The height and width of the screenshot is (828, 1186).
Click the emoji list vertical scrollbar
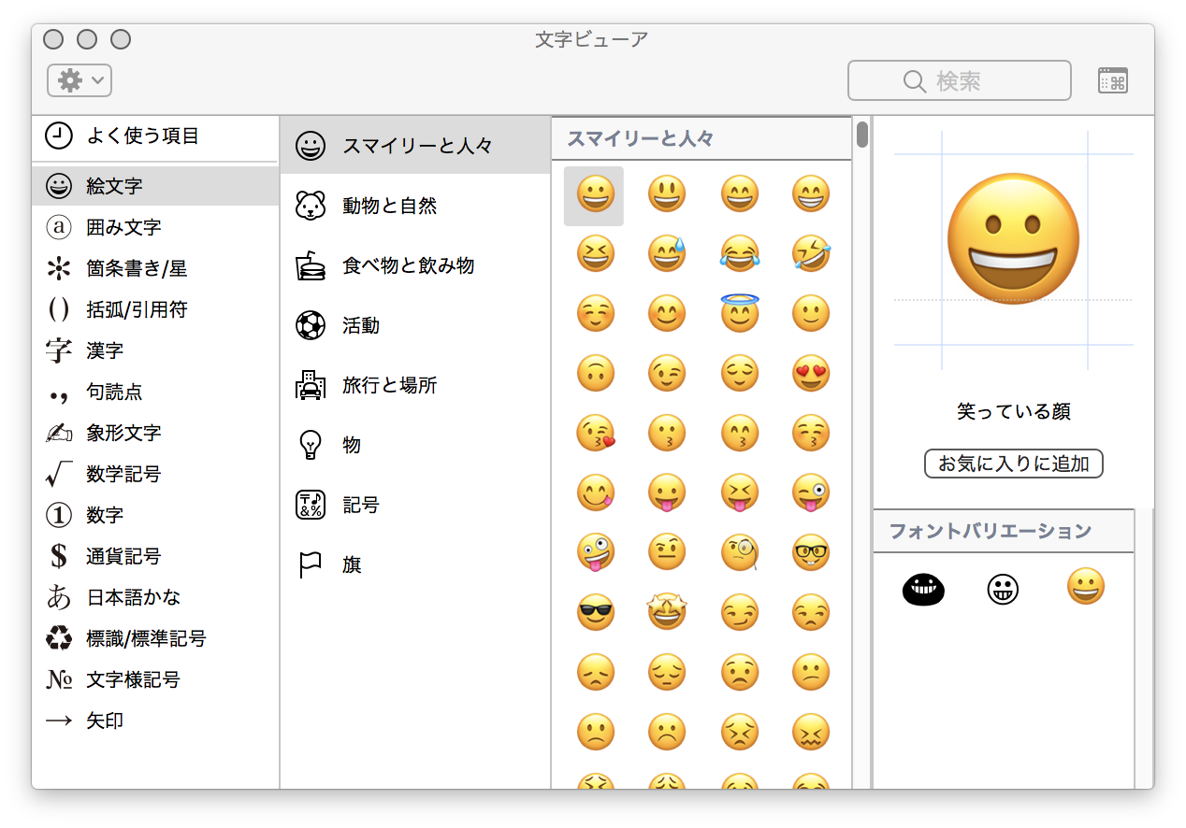pos(861,136)
